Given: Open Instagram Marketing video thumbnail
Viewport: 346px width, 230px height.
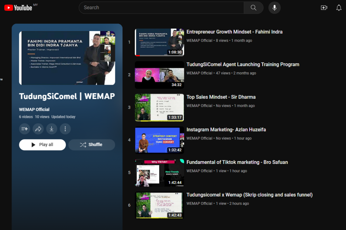Looking at the screenshot, I should click(159, 140).
